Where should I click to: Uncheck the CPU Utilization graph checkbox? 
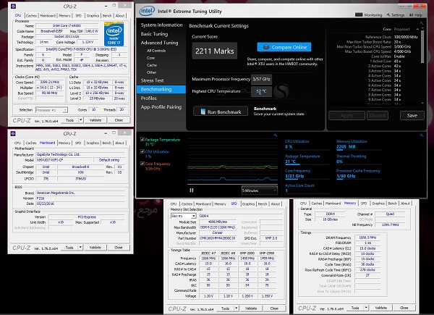coord(142,150)
